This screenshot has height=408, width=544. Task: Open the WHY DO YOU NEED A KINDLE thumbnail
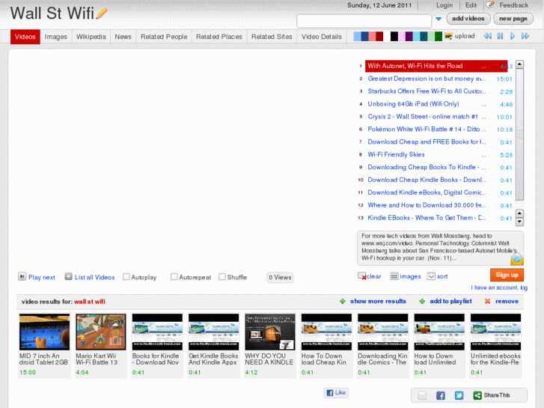pos(270,332)
